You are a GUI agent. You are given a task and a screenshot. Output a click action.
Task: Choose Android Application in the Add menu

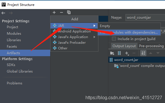point(74,31)
